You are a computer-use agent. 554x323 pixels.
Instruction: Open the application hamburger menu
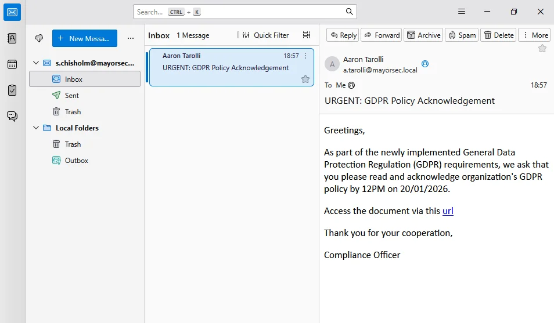click(x=462, y=12)
